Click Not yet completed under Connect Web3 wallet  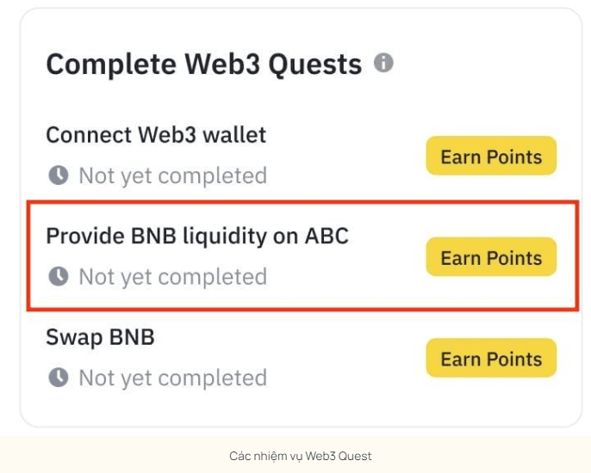coord(172,176)
